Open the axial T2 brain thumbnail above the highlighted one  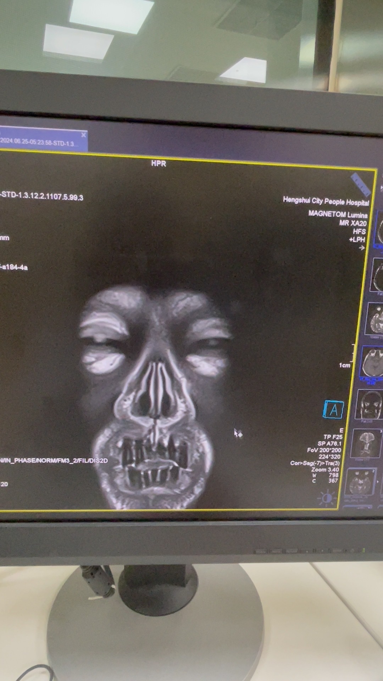(x=375, y=318)
